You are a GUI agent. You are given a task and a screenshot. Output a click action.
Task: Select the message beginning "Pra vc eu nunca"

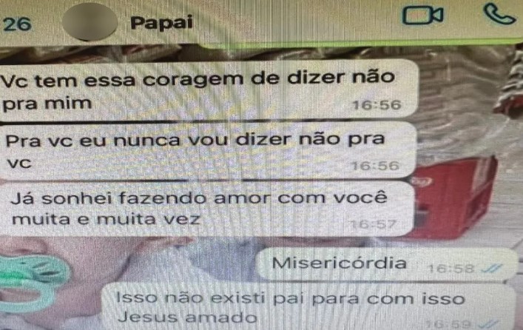coord(209,151)
